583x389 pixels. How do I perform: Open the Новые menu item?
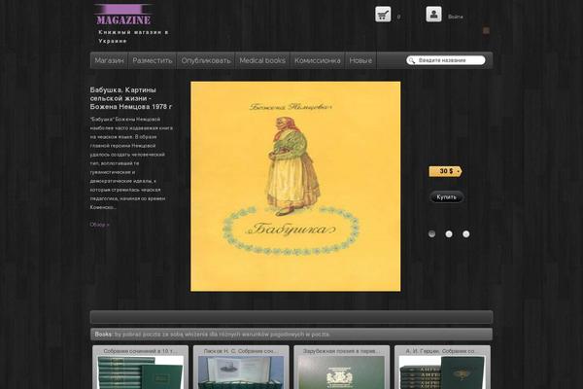click(360, 60)
